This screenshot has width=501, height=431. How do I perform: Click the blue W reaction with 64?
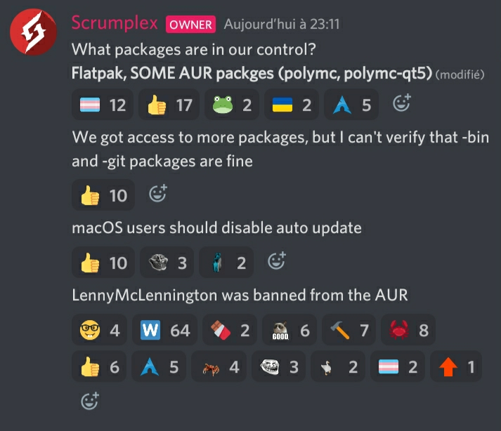tap(165, 330)
